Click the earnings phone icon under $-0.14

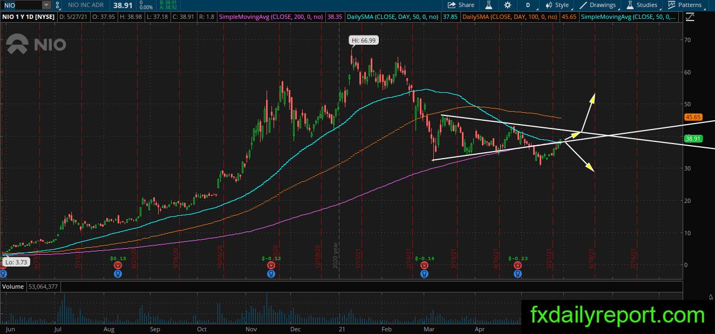[x=424, y=265]
